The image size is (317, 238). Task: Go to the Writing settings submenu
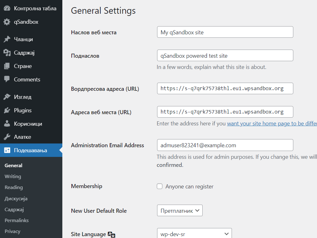(13, 177)
